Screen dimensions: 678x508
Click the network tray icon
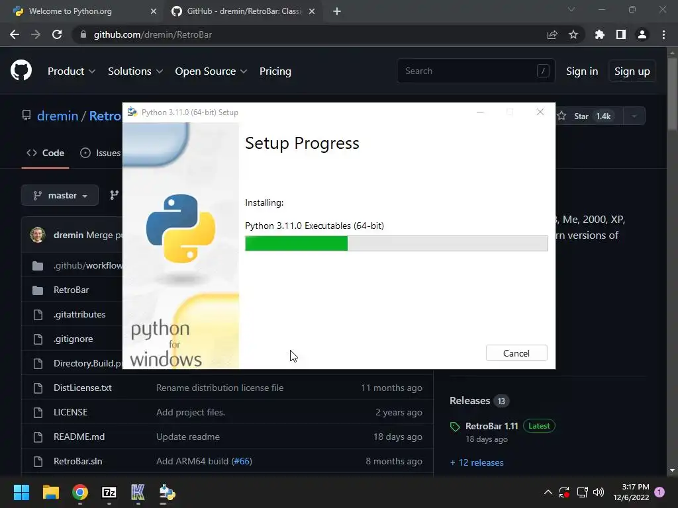pos(582,492)
